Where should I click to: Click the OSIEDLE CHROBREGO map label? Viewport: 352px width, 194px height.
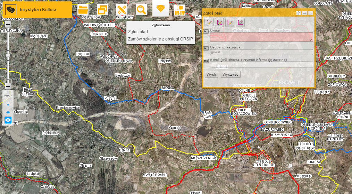point(264,163)
